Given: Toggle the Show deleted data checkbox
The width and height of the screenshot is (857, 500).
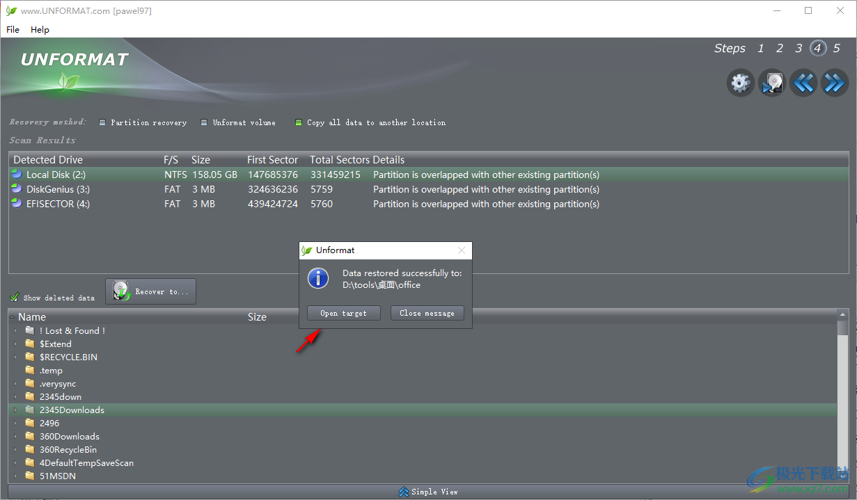Looking at the screenshot, I should (15, 298).
